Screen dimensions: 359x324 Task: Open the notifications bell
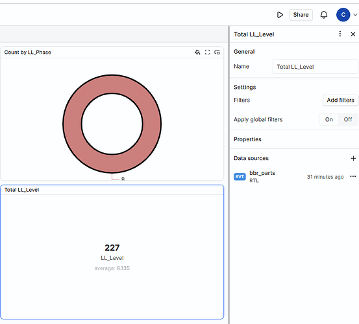point(323,15)
